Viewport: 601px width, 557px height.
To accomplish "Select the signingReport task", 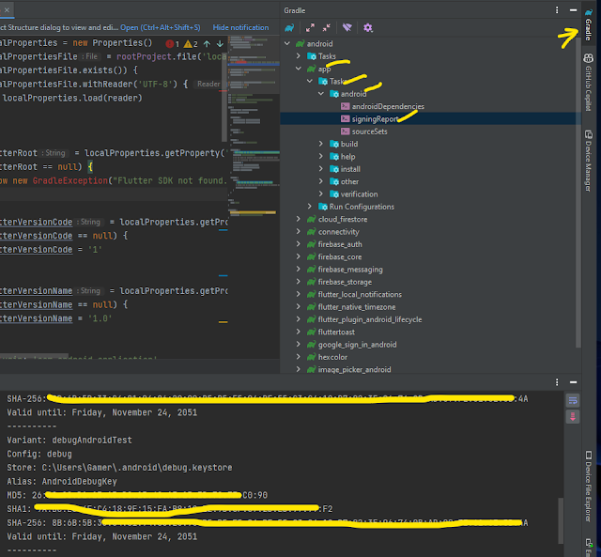I will pyautogui.click(x=376, y=119).
